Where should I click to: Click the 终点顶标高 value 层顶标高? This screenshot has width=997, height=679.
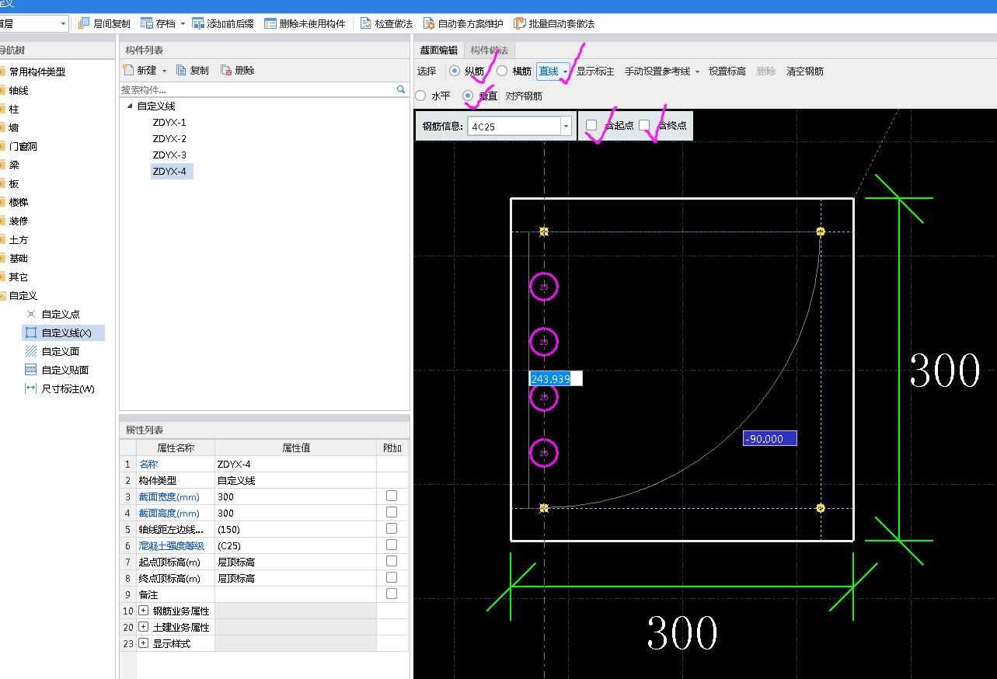[295, 578]
